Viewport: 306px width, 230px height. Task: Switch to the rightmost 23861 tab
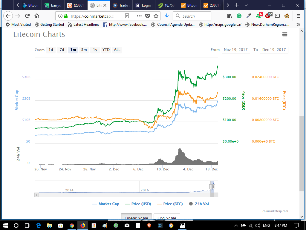pyautogui.click(x=212, y=5)
